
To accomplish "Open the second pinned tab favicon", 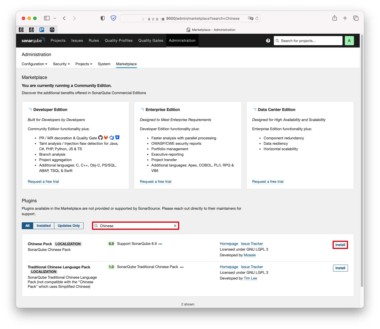I will pyautogui.click(x=31, y=30).
